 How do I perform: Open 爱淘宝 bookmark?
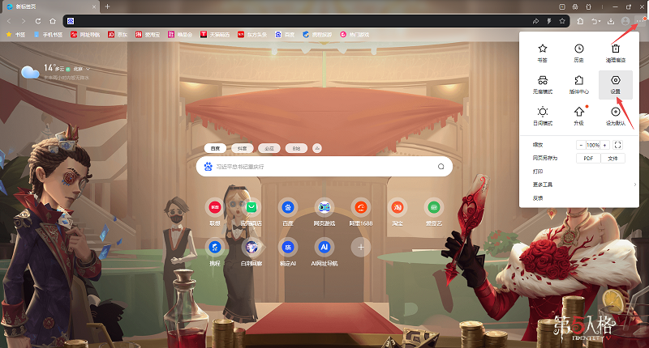click(148, 35)
